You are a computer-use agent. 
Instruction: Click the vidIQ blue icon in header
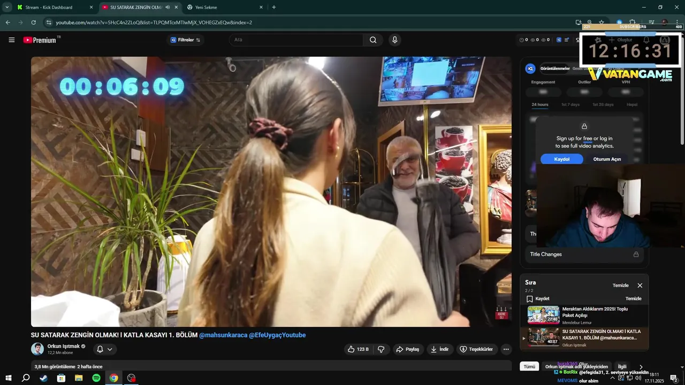click(559, 40)
